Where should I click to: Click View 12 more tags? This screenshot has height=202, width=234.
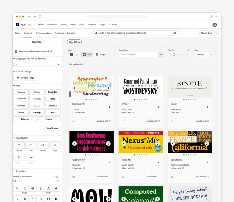pyautogui.click(x=52, y=128)
